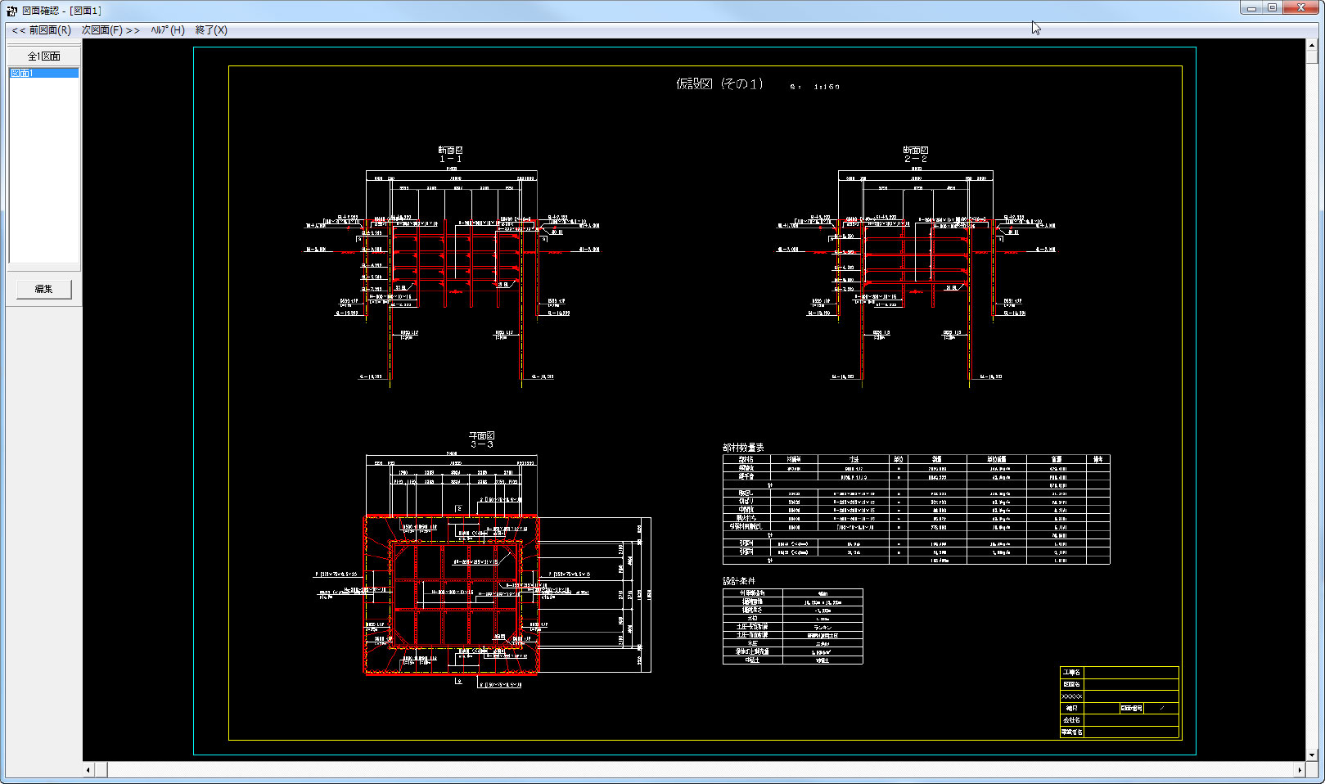The image size is (1325, 784).
Task: Click the 終了(X) exit menu
Action: (211, 30)
